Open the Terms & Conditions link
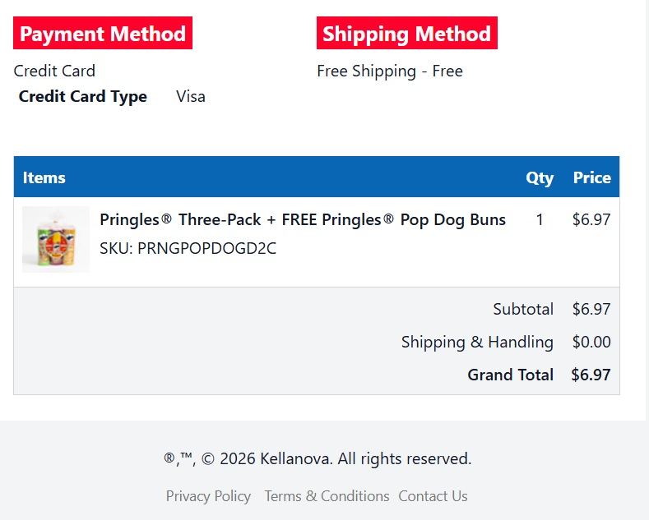This screenshot has height=520, width=649. pyautogui.click(x=327, y=496)
